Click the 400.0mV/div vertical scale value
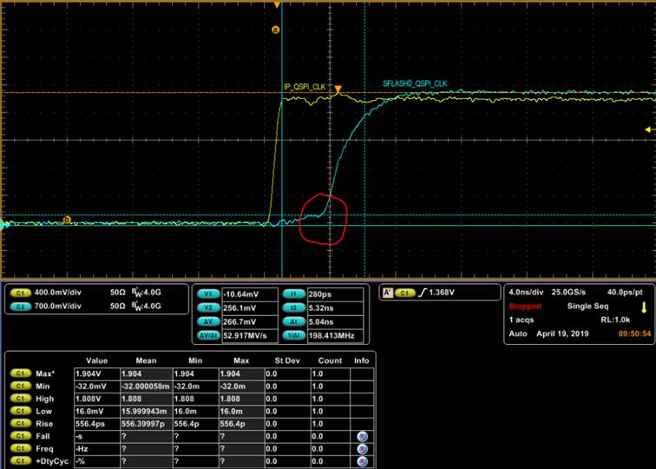656x469 pixels. coord(58,293)
